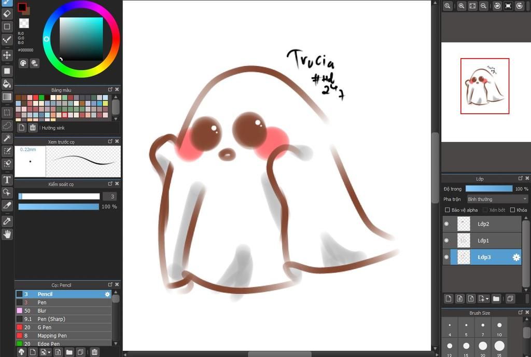The height and width of the screenshot is (357, 531).
Task: Delete the selected brush with the trash icon
Action: pyautogui.click(x=94, y=352)
